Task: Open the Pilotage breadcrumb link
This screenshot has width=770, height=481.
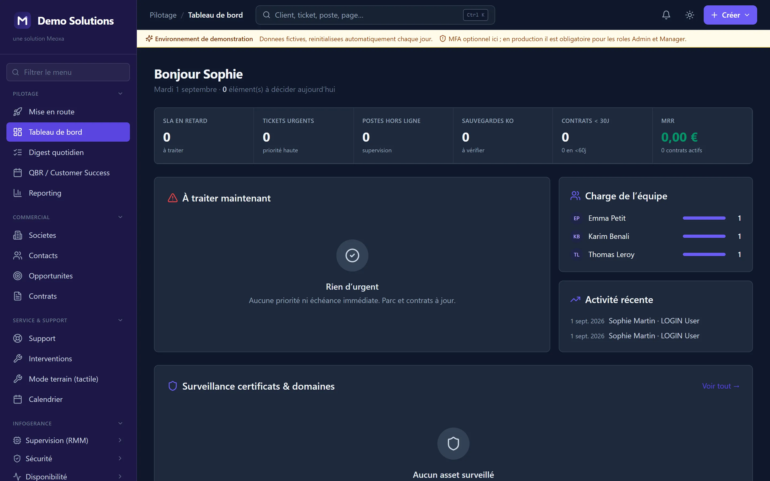Action: click(x=163, y=15)
